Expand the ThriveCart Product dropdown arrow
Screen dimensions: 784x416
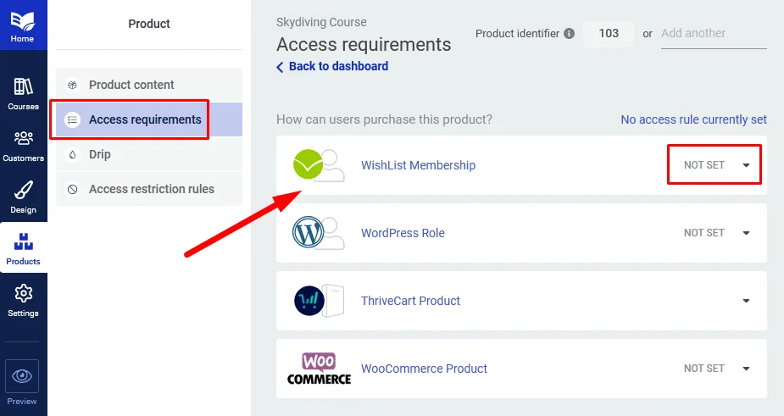(x=746, y=301)
